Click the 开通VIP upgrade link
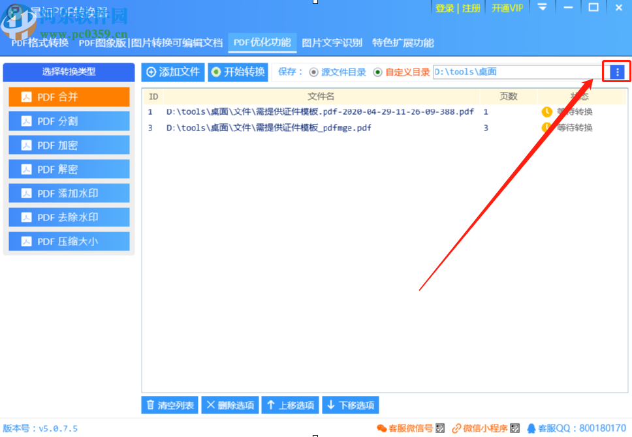 click(507, 8)
